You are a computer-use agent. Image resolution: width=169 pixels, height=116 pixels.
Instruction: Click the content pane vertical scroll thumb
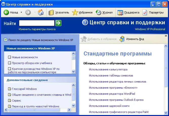(x=166, y=68)
